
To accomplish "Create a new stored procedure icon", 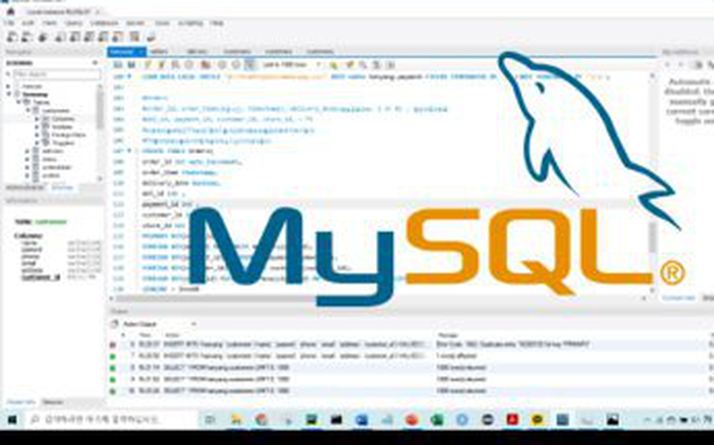I will coord(104,37).
